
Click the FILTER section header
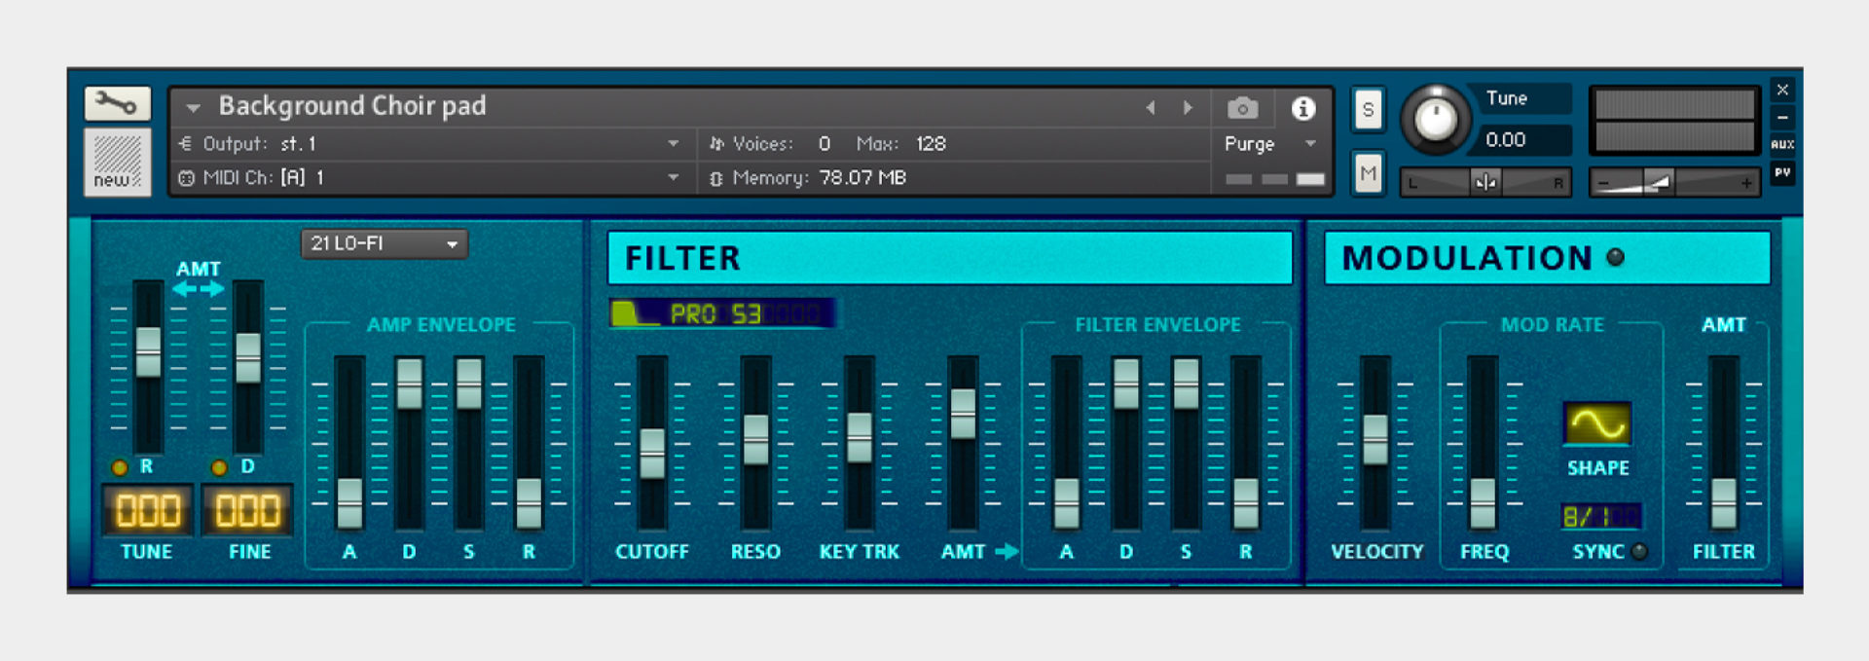click(950, 258)
